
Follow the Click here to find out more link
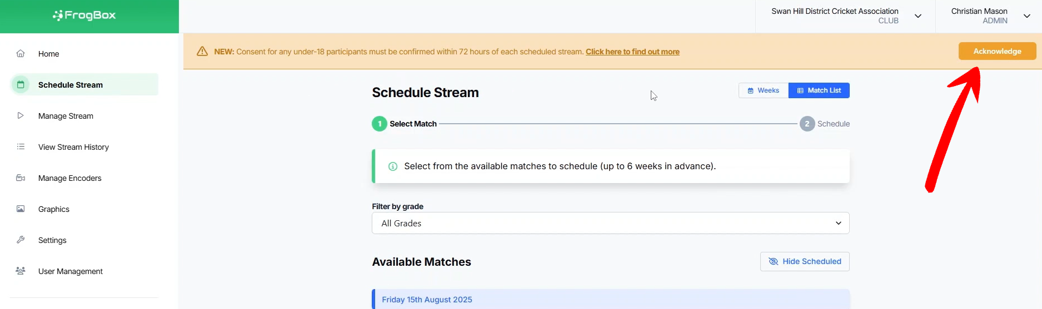[x=632, y=52]
